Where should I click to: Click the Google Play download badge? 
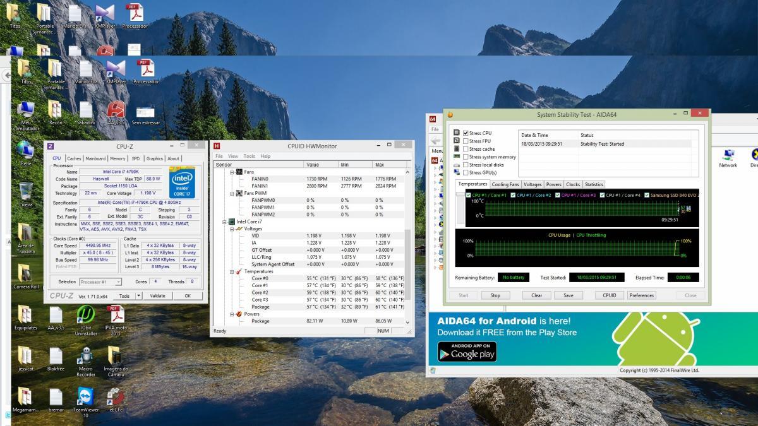[467, 352]
